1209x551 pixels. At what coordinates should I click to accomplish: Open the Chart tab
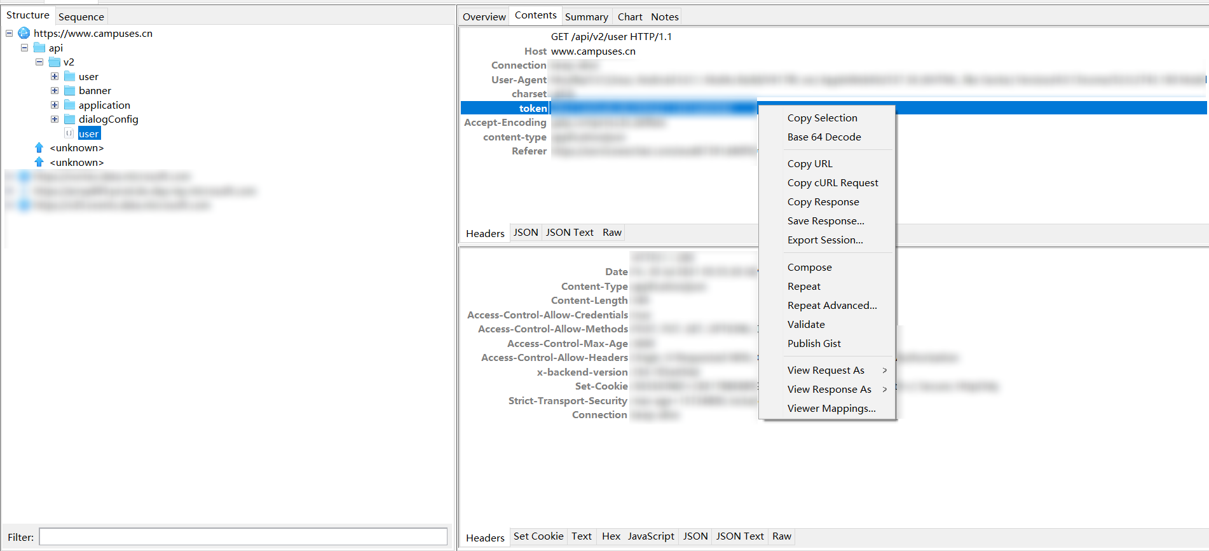(630, 17)
